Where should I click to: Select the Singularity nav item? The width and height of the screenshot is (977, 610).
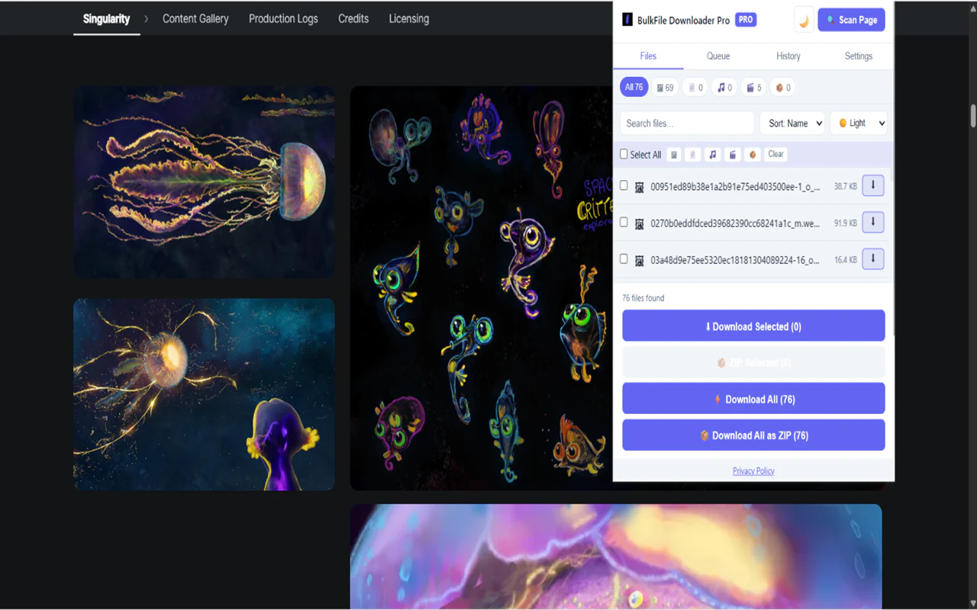coord(106,18)
